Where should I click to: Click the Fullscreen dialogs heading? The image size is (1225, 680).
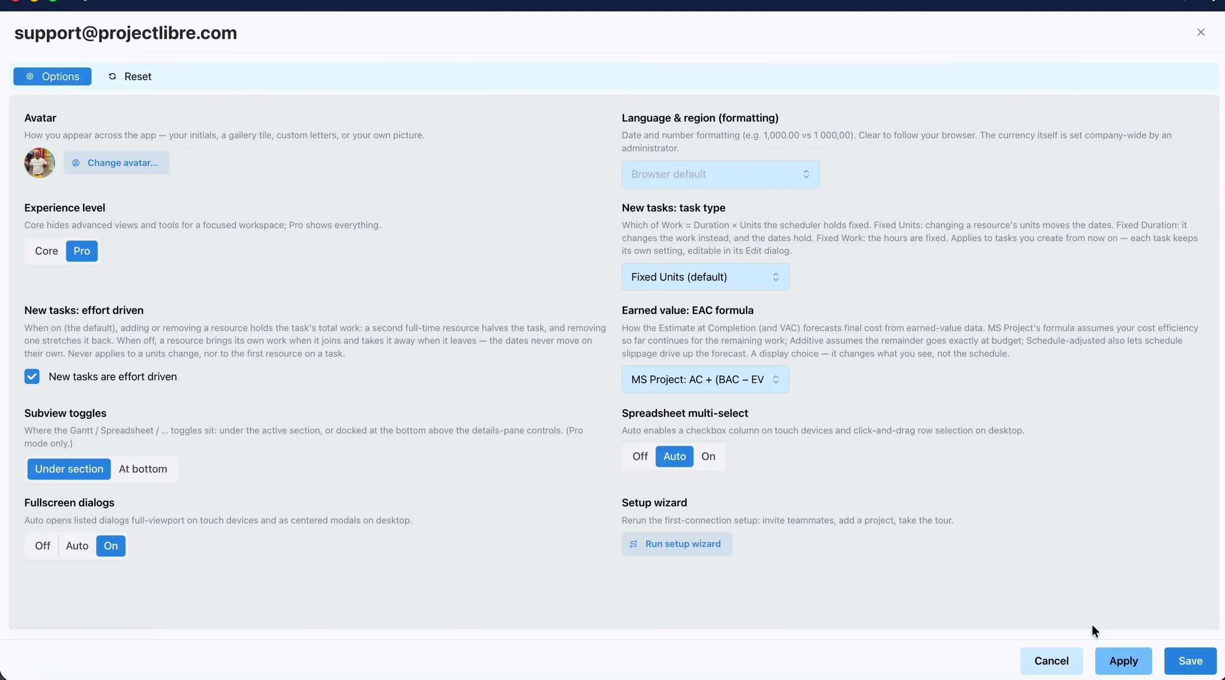coord(69,503)
